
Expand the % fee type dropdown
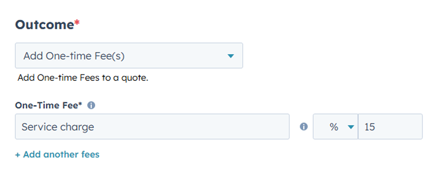coord(336,127)
